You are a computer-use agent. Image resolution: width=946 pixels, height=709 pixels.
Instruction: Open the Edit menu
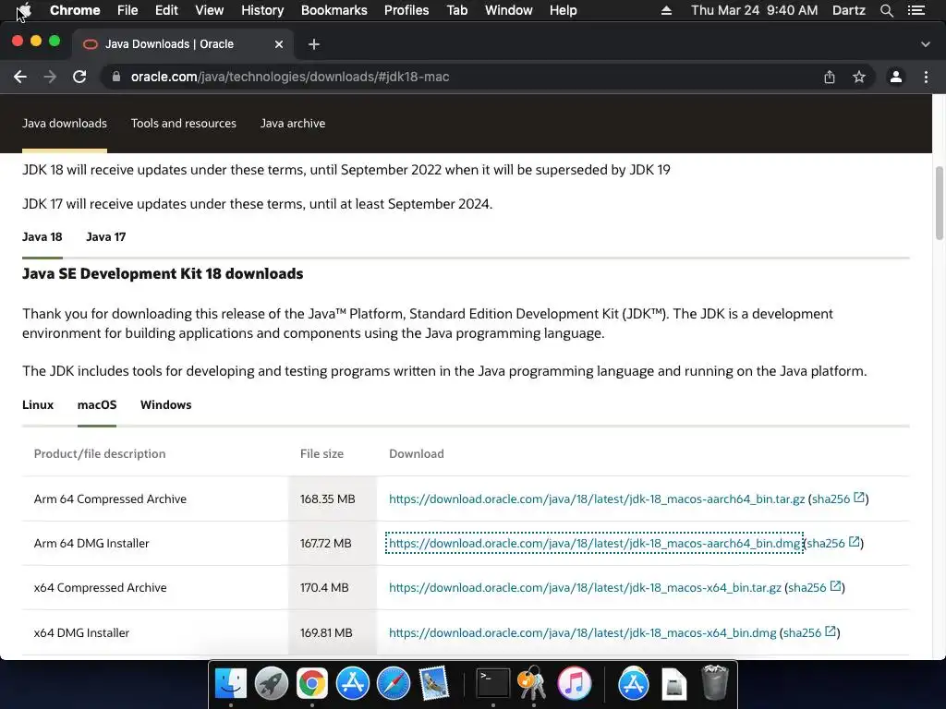[x=166, y=10]
